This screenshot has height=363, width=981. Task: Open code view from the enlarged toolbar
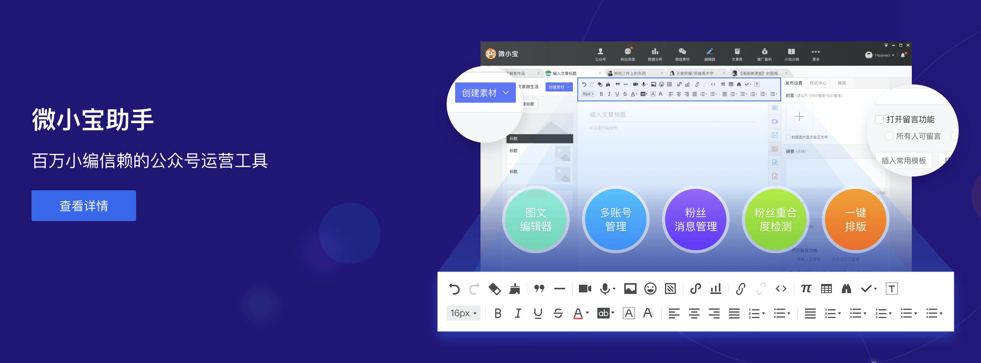click(x=781, y=289)
